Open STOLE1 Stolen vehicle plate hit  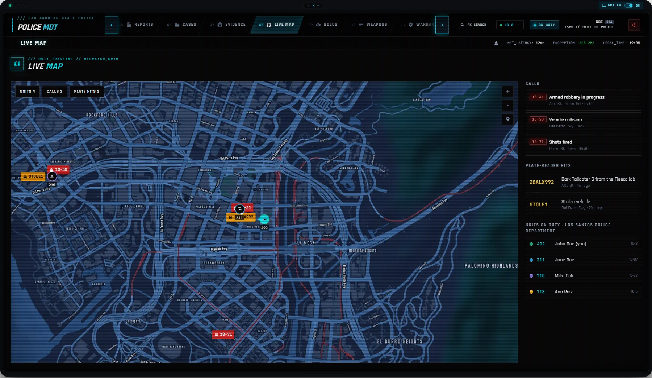583,205
